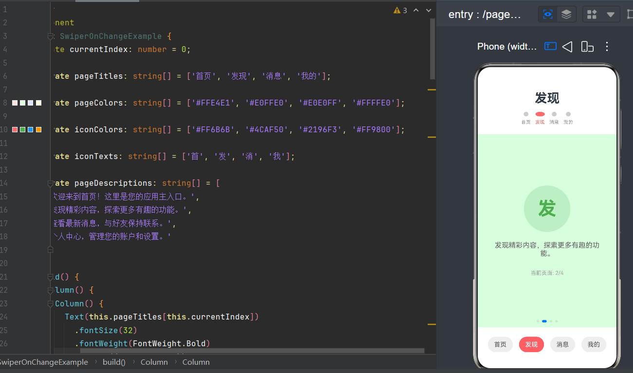Click line number 12 in the gutter
Viewport: 633px width, 373px height.
click(x=4, y=157)
